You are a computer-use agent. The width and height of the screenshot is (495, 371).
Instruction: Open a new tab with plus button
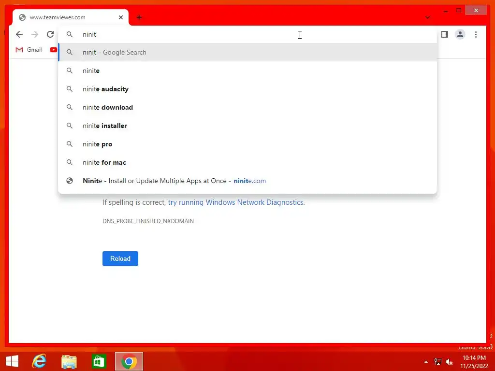pyautogui.click(x=139, y=17)
